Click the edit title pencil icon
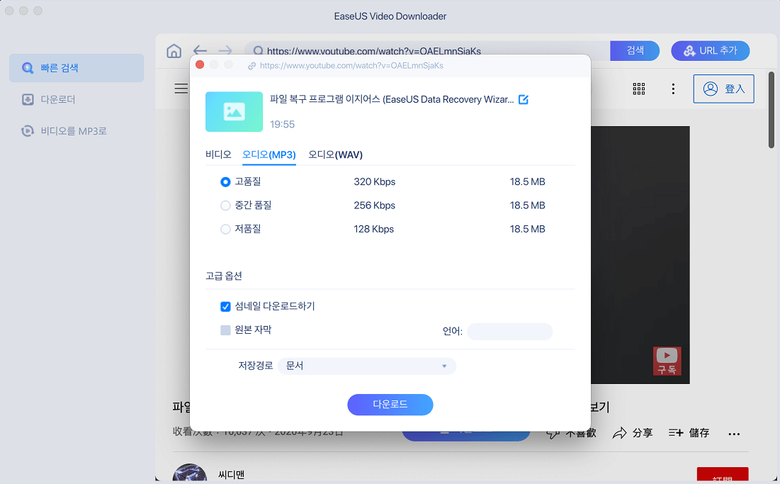Screen dimensions: 780x484 coord(524,99)
